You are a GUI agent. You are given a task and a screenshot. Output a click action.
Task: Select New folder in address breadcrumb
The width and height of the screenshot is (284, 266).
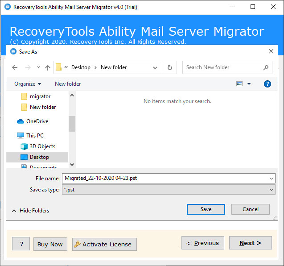tap(114, 67)
